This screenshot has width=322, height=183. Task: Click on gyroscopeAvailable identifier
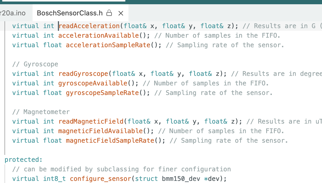click(x=93, y=83)
